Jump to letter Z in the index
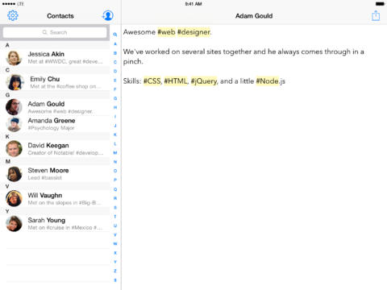 tap(115, 271)
